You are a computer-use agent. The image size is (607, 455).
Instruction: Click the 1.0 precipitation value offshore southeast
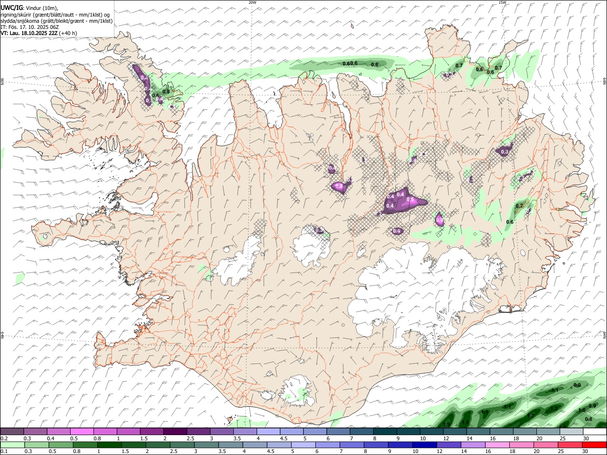(582, 410)
